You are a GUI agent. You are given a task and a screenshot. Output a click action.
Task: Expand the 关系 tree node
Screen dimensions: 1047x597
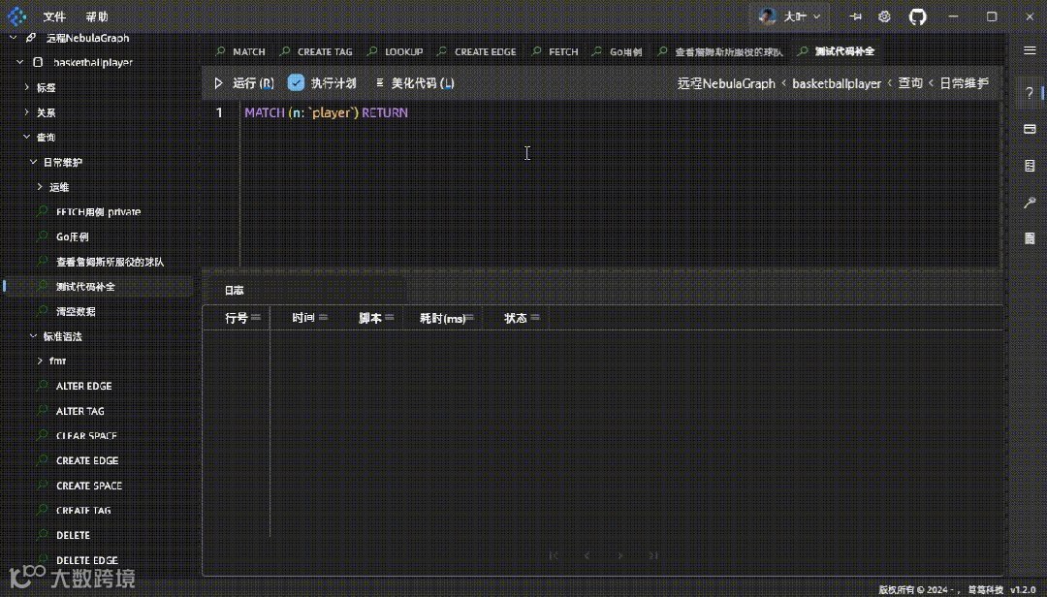point(26,112)
